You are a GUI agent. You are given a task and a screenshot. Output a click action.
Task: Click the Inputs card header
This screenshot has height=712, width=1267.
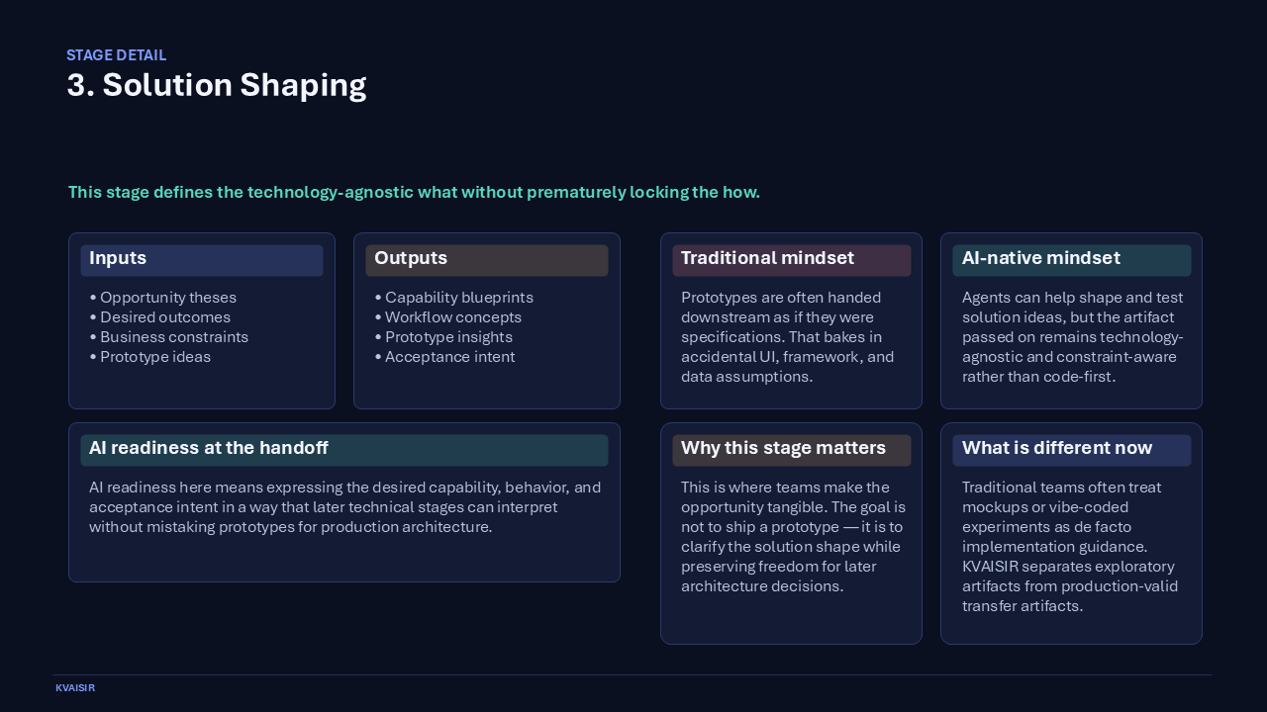click(118, 258)
